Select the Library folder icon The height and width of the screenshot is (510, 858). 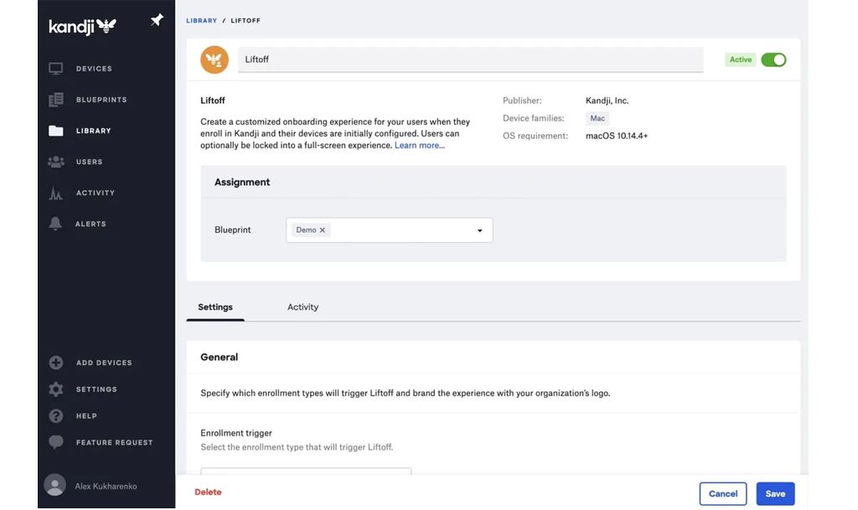[x=56, y=131]
